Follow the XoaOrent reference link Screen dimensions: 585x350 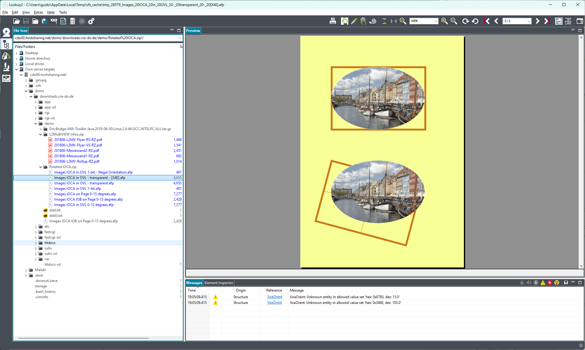pyautogui.click(x=275, y=297)
